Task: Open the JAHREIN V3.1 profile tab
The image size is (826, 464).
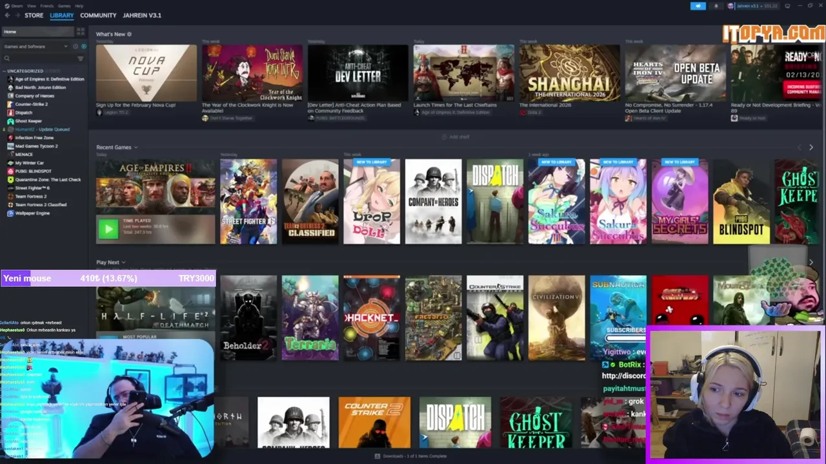Action: pyautogui.click(x=142, y=15)
